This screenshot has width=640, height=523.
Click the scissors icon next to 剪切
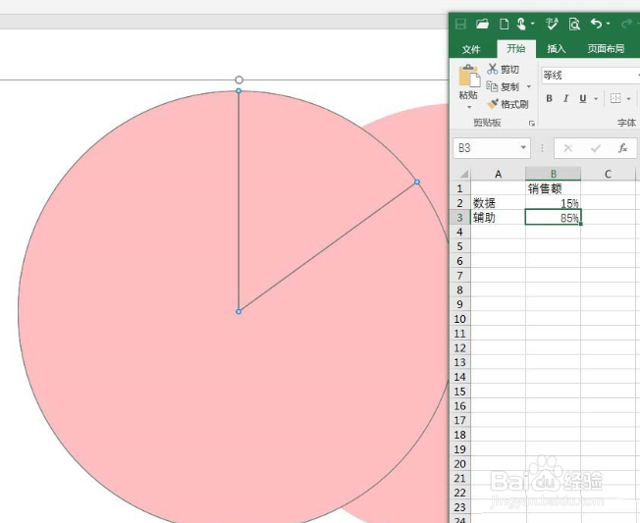pos(492,70)
